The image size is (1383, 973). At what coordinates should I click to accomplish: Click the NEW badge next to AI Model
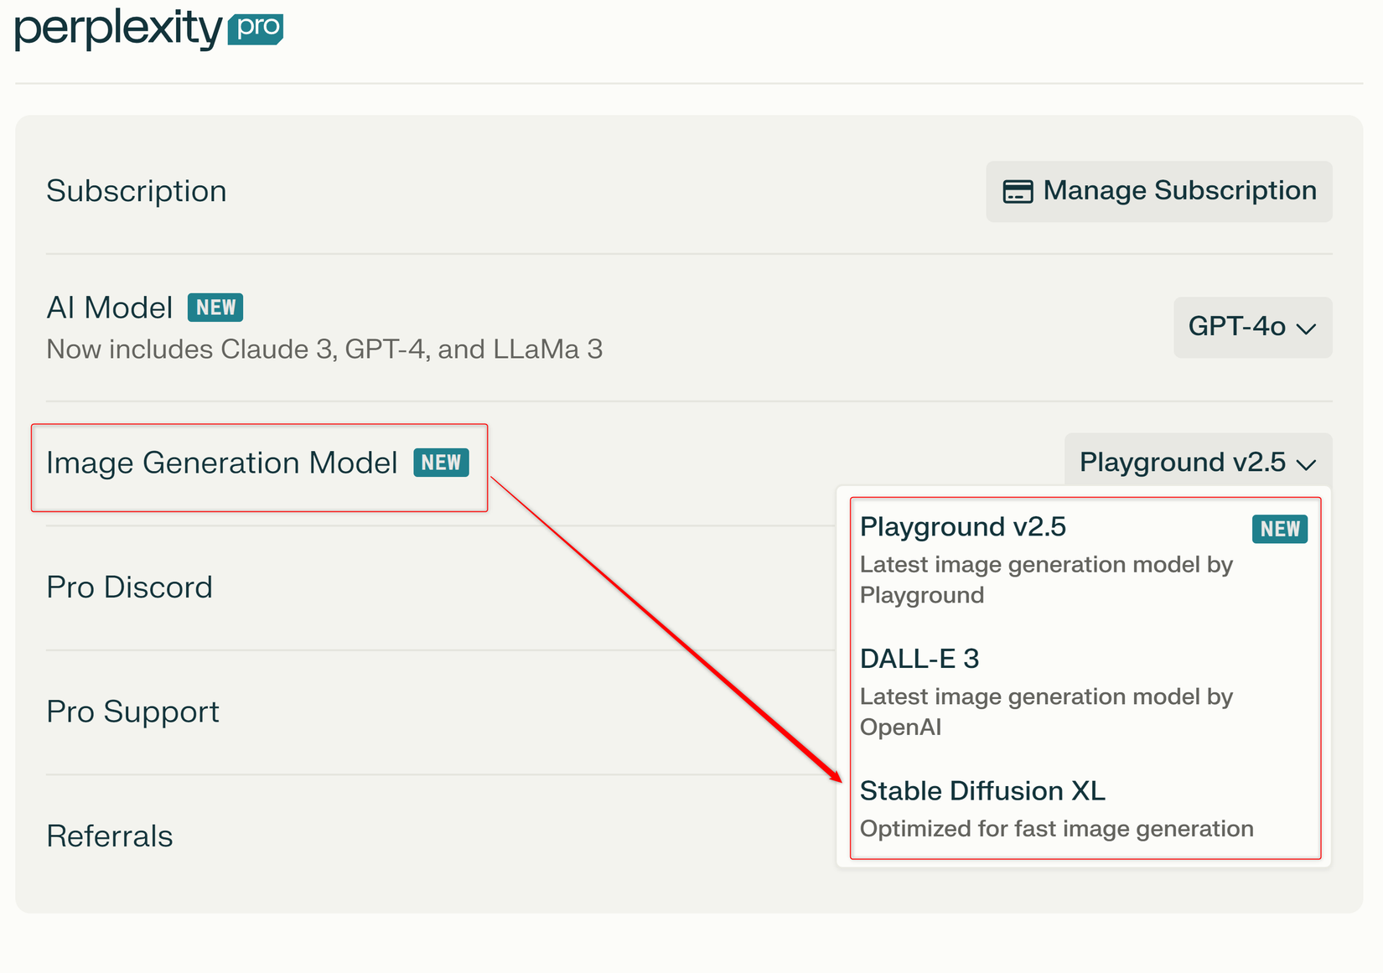215,308
